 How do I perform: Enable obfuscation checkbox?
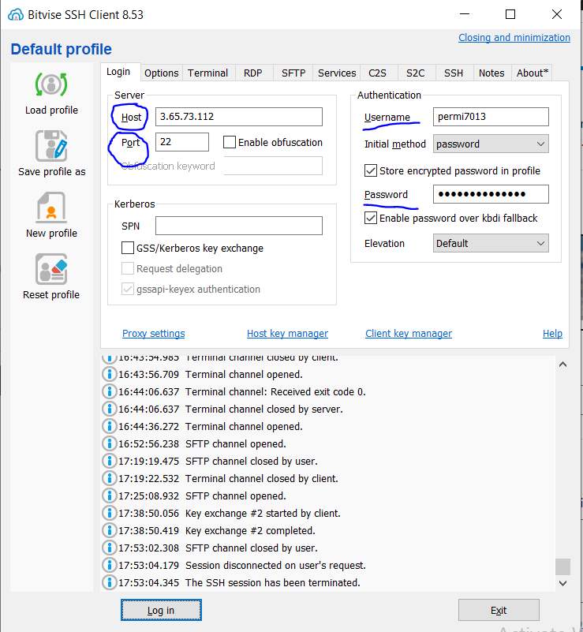click(x=230, y=142)
